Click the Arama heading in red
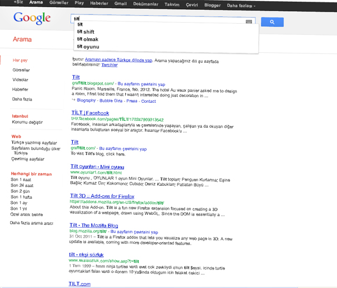Viewport: 337px width, 288px height. (x=22, y=39)
